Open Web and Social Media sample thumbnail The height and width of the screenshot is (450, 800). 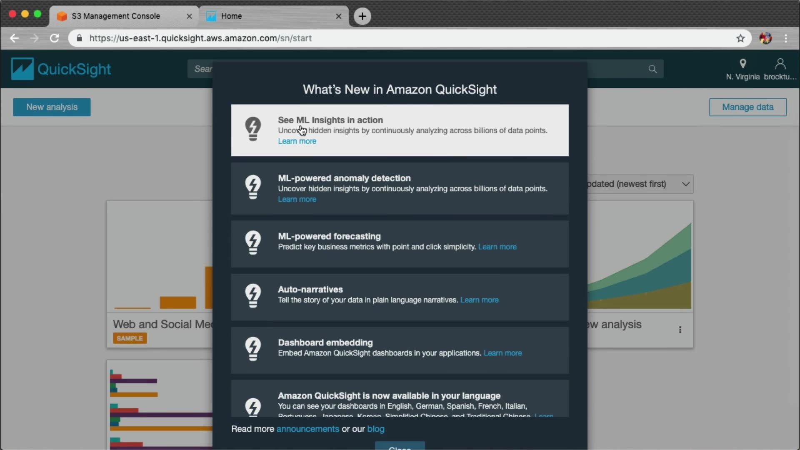tap(160, 256)
